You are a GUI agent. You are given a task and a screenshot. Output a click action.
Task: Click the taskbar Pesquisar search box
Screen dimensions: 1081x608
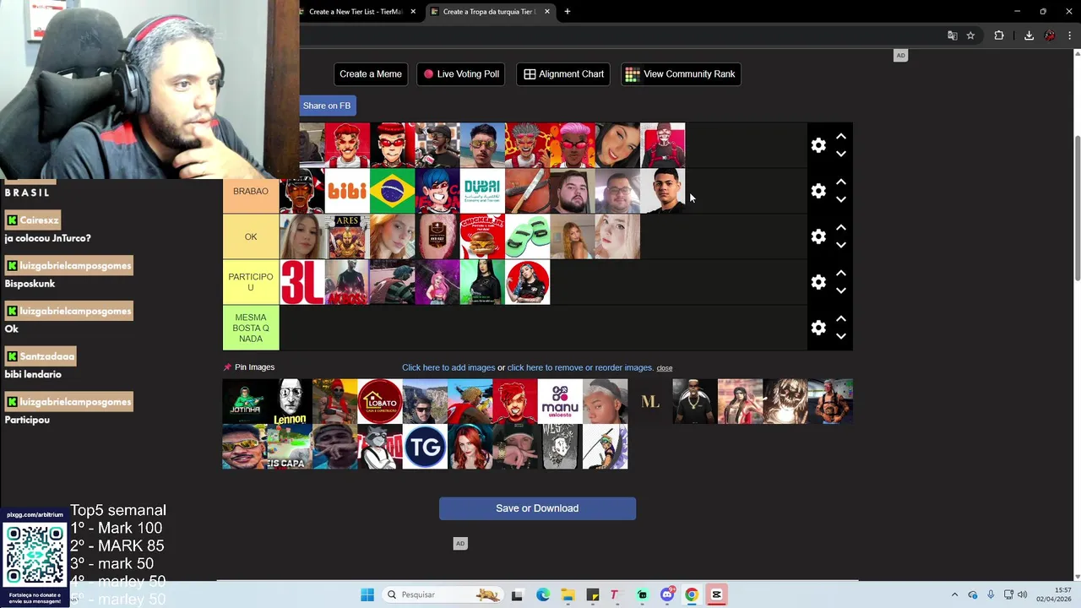click(x=442, y=594)
